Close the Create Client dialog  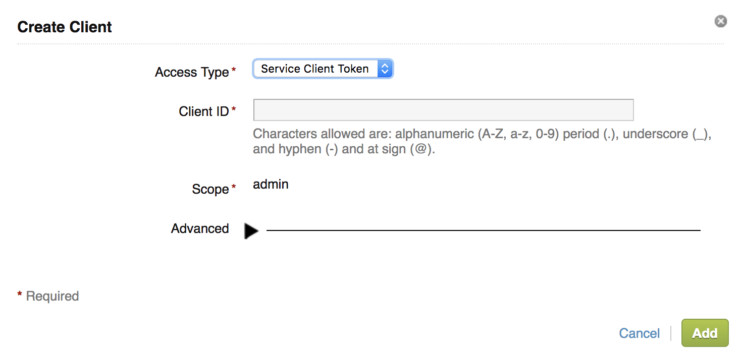720,21
